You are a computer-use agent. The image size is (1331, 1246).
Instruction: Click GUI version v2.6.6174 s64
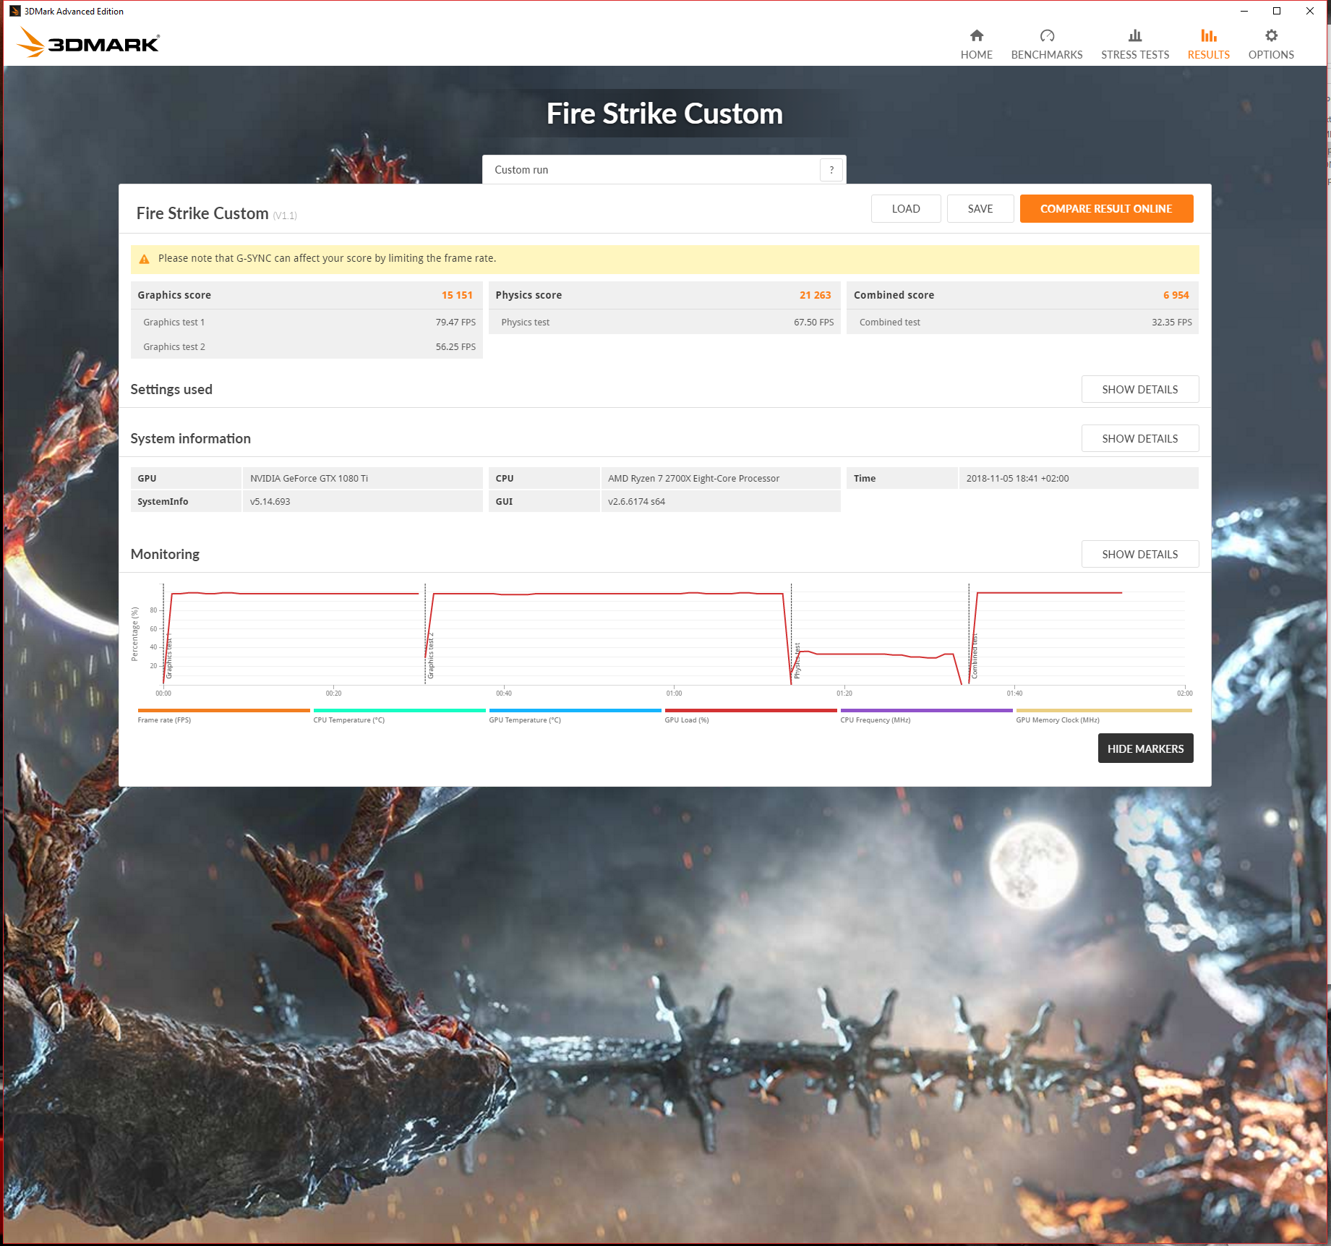pyautogui.click(x=720, y=501)
